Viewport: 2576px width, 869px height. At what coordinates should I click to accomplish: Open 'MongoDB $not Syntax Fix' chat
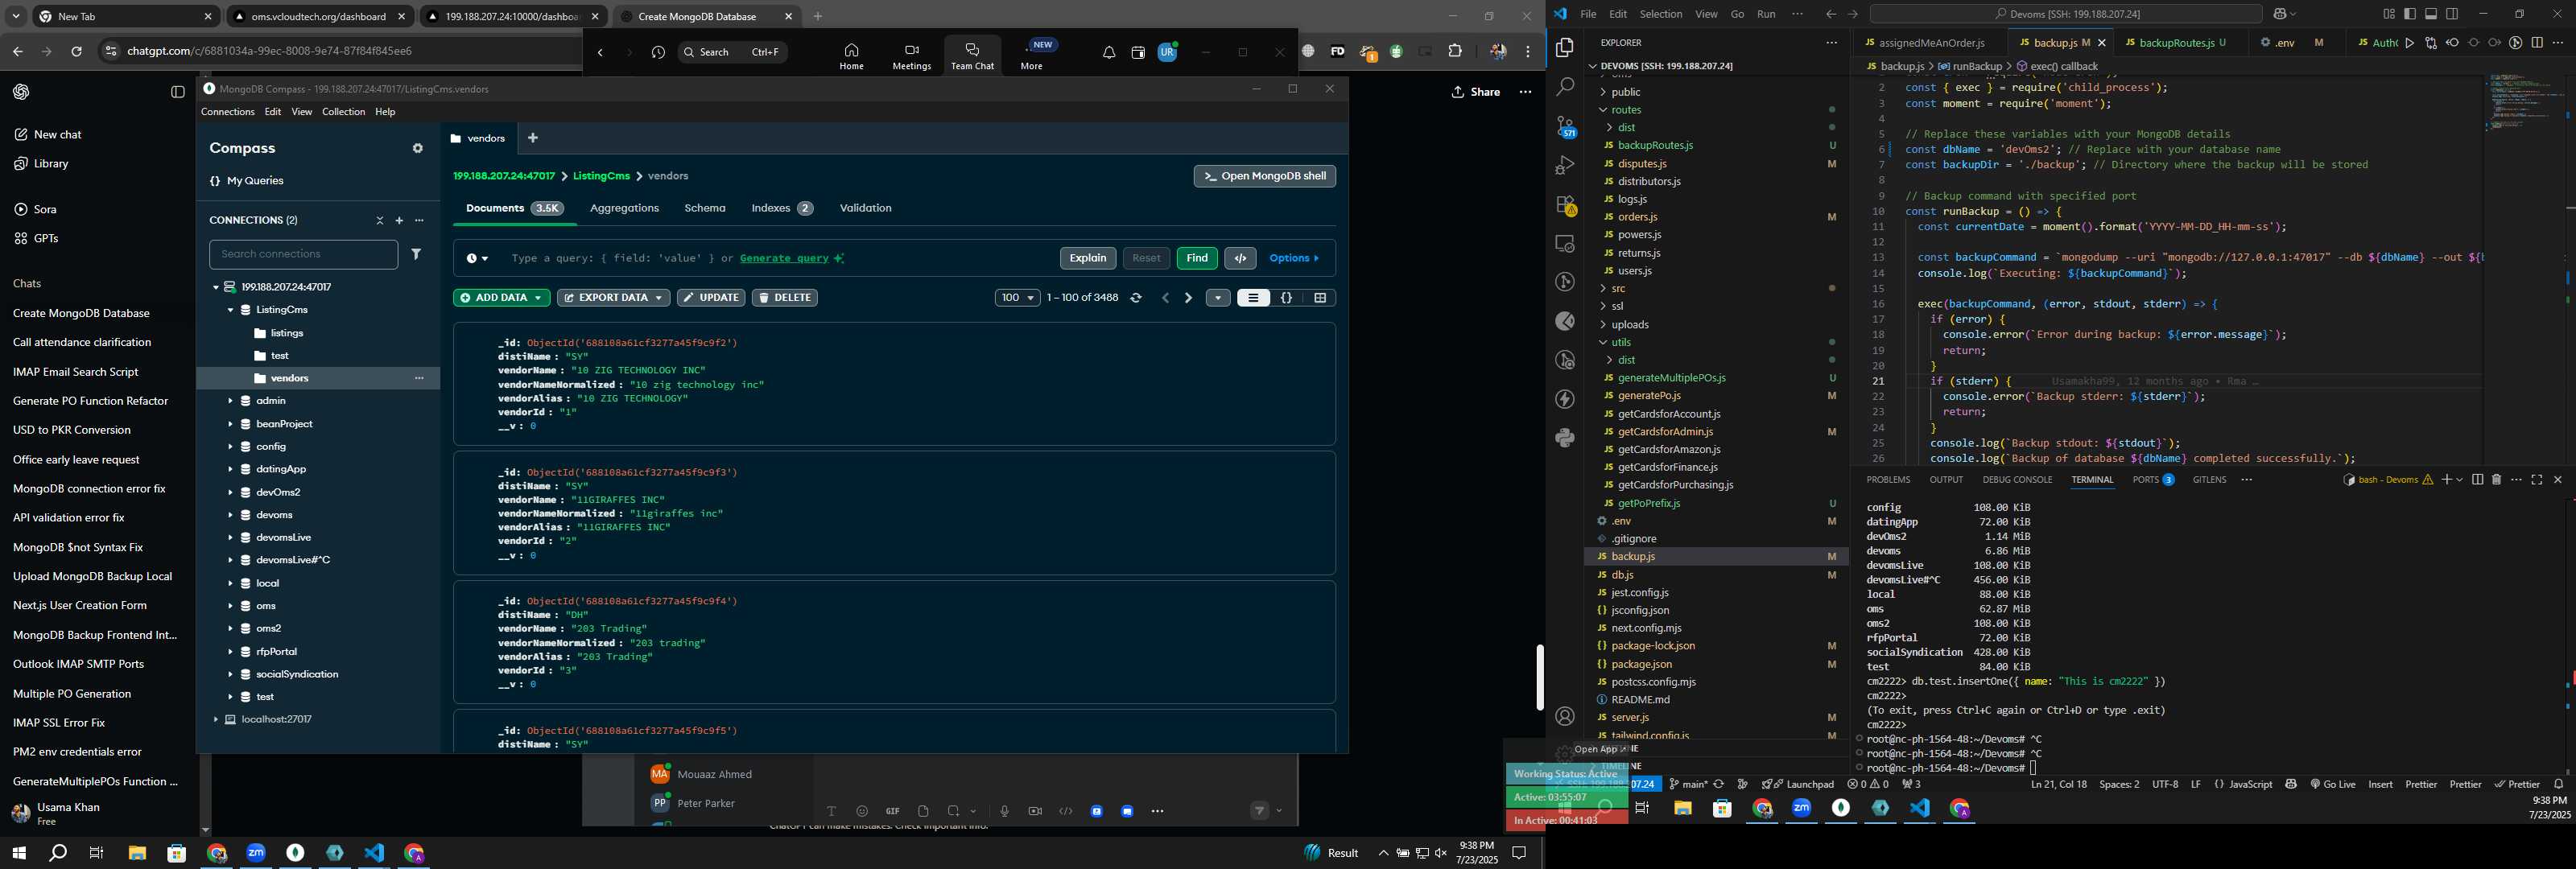click(x=78, y=547)
